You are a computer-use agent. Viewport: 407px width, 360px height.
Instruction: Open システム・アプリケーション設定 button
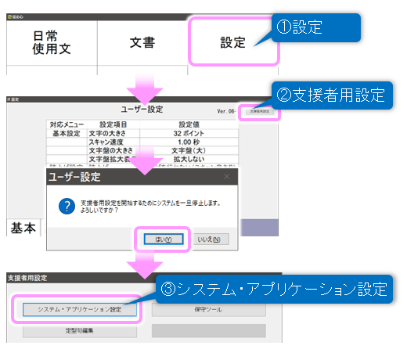coord(80,309)
